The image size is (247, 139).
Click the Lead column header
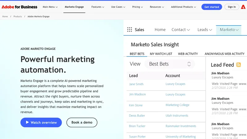[133, 76]
